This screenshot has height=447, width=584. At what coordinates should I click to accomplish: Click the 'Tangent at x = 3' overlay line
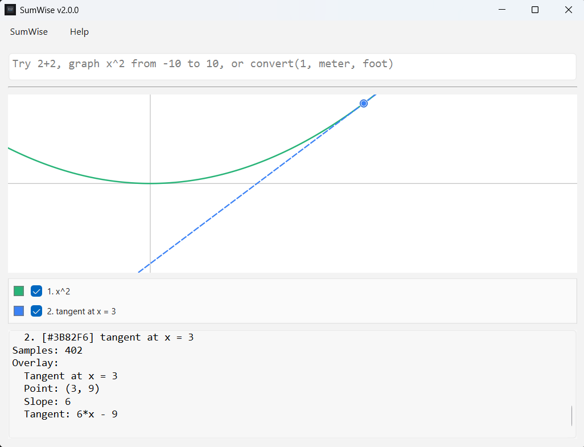click(x=71, y=376)
